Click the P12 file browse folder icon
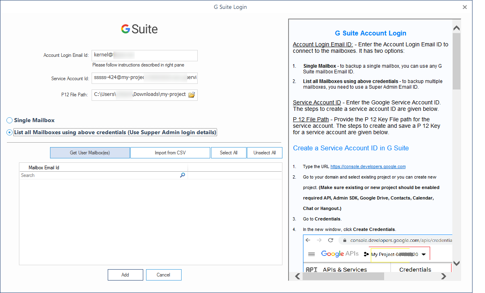The height and width of the screenshot is (293, 485). tap(192, 95)
